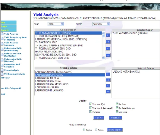Image resolution: width=160 pixels, height=135 pixels.
Task: Select Region radio button
Action: (x=84, y=130)
